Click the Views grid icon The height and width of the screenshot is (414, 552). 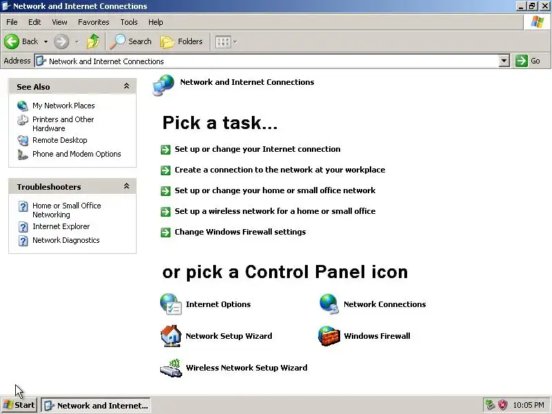coord(223,42)
